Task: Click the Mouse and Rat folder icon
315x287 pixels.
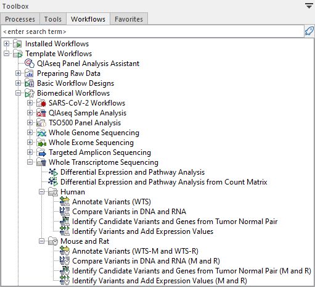Action: [53, 241]
